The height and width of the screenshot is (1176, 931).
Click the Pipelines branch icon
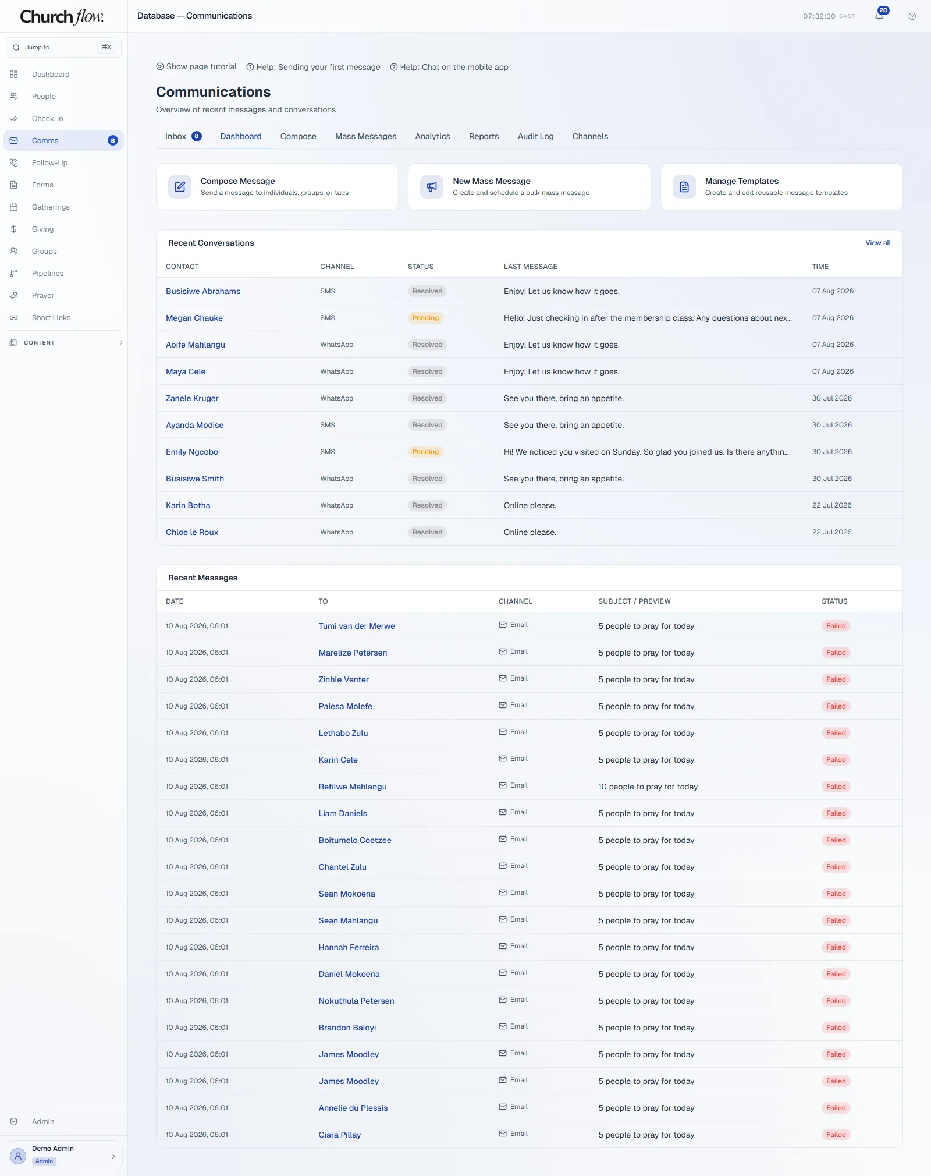point(14,274)
